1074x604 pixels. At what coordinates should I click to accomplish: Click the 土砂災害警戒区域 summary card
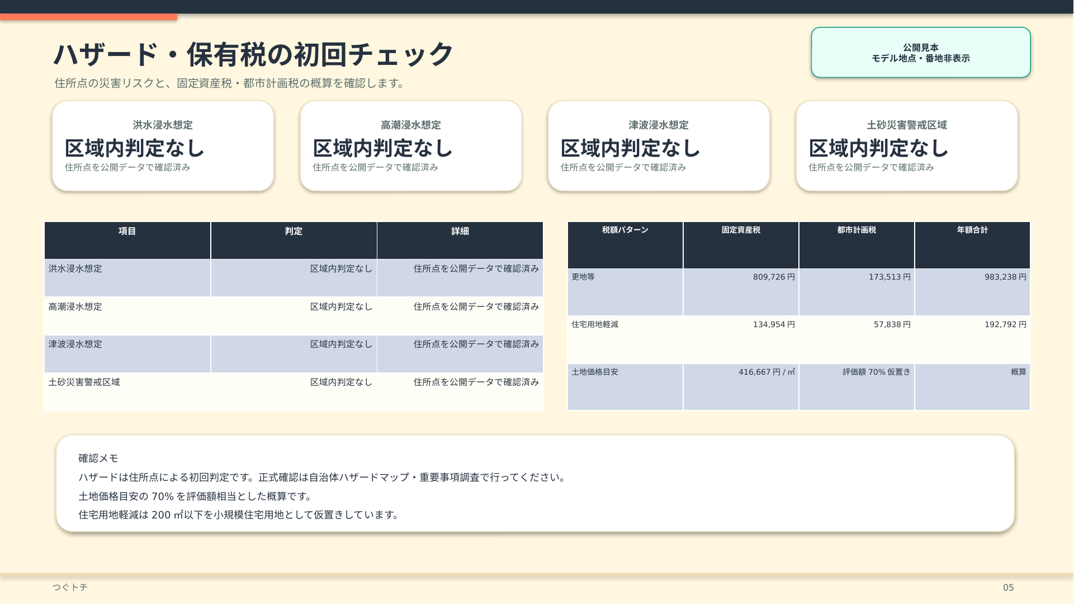(907, 146)
